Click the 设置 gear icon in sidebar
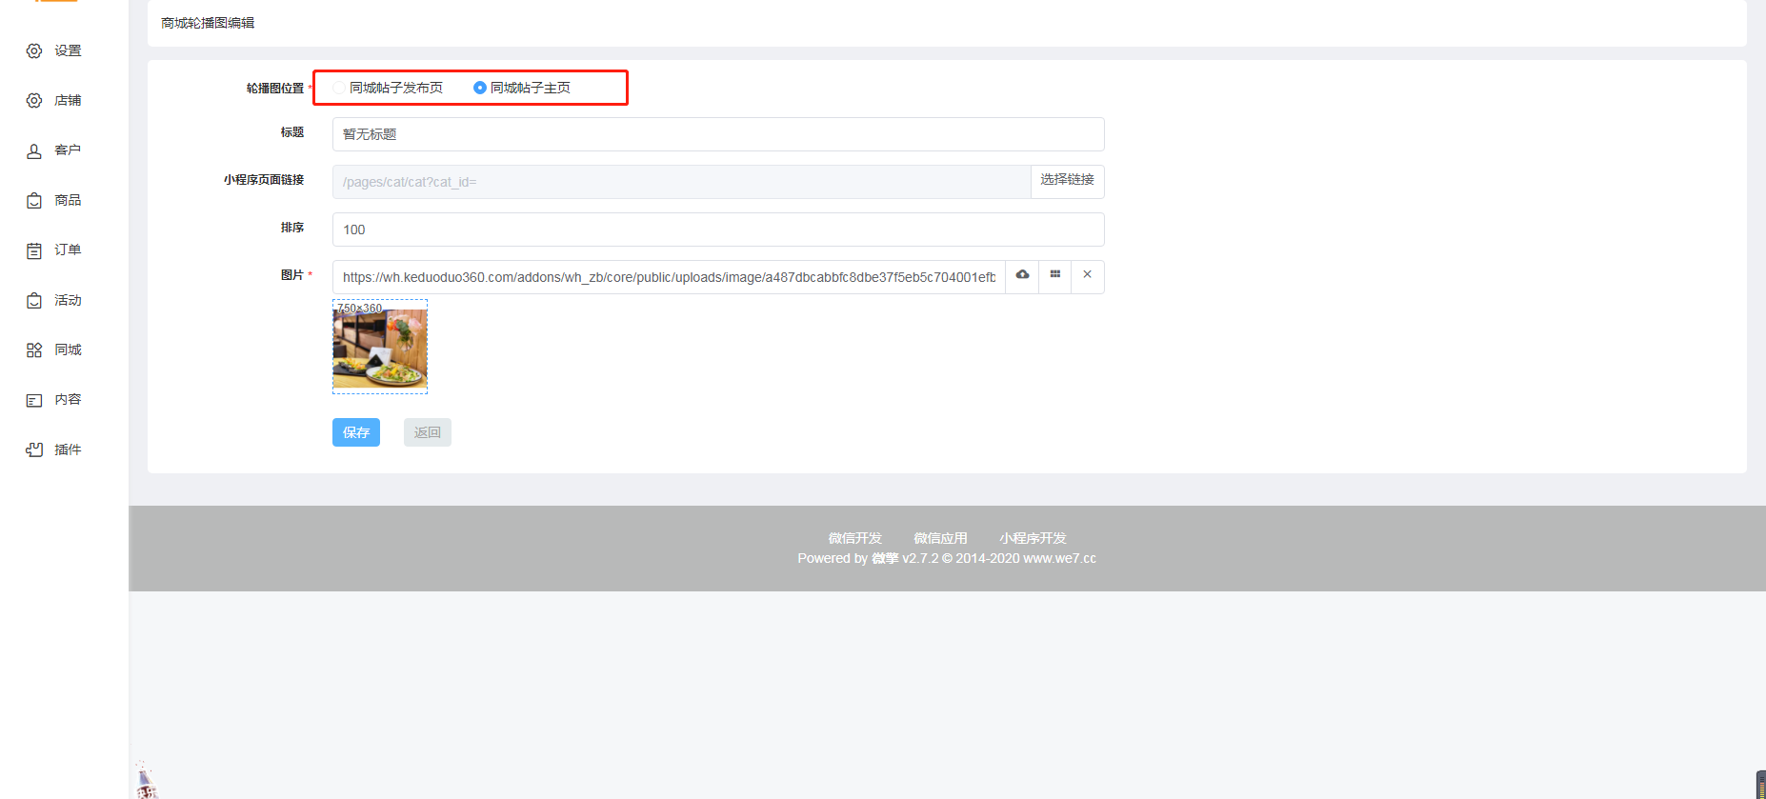The height and width of the screenshot is (799, 1766). click(x=34, y=50)
